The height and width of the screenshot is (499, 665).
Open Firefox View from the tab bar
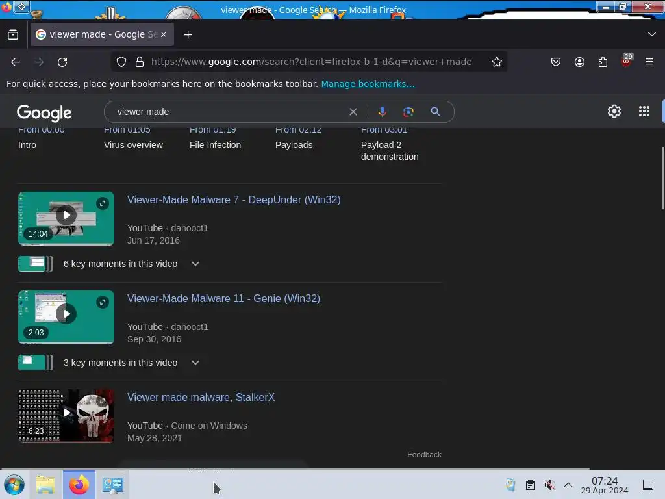(13, 35)
